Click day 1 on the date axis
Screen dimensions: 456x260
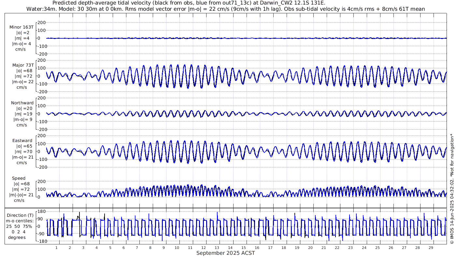57,248
